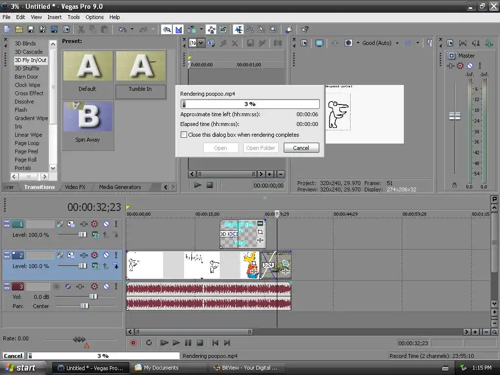Click the timeline Record button

click(133, 343)
